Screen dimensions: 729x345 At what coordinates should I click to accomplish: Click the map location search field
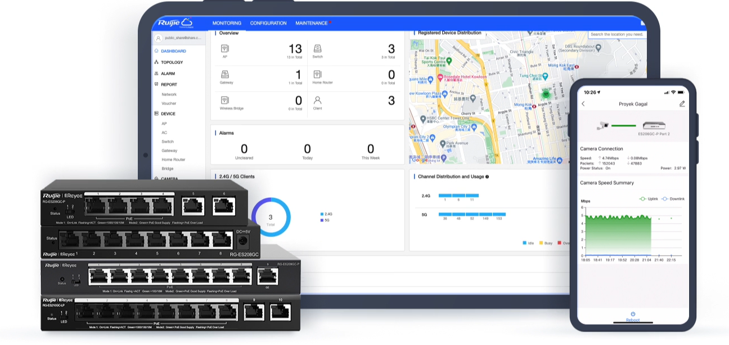pos(616,34)
